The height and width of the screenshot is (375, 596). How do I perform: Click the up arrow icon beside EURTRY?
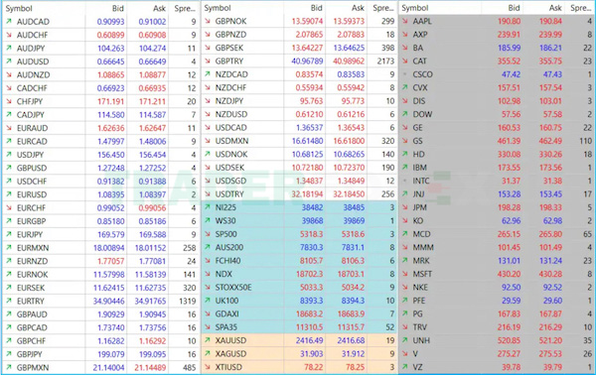coord(9,301)
